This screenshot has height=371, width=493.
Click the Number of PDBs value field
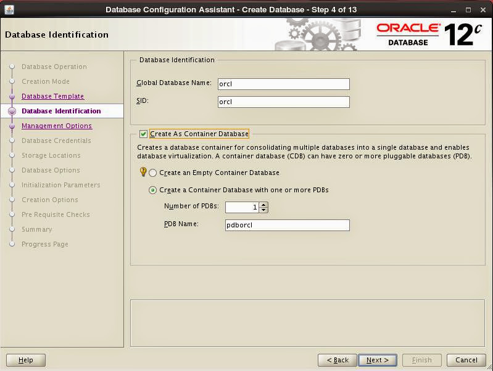(x=242, y=207)
